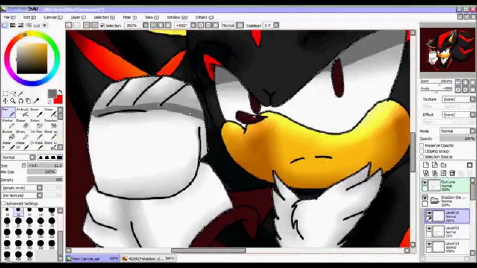Open the Canvas menu
Image resolution: width=477 pixels, height=268 pixels.
tap(53, 17)
